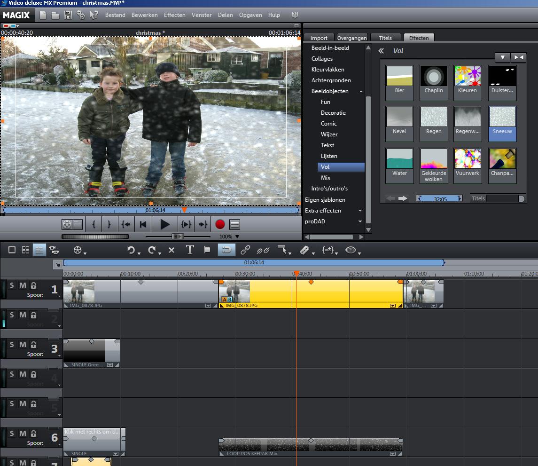Open the undo history dropdown arrow

point(139,253)
